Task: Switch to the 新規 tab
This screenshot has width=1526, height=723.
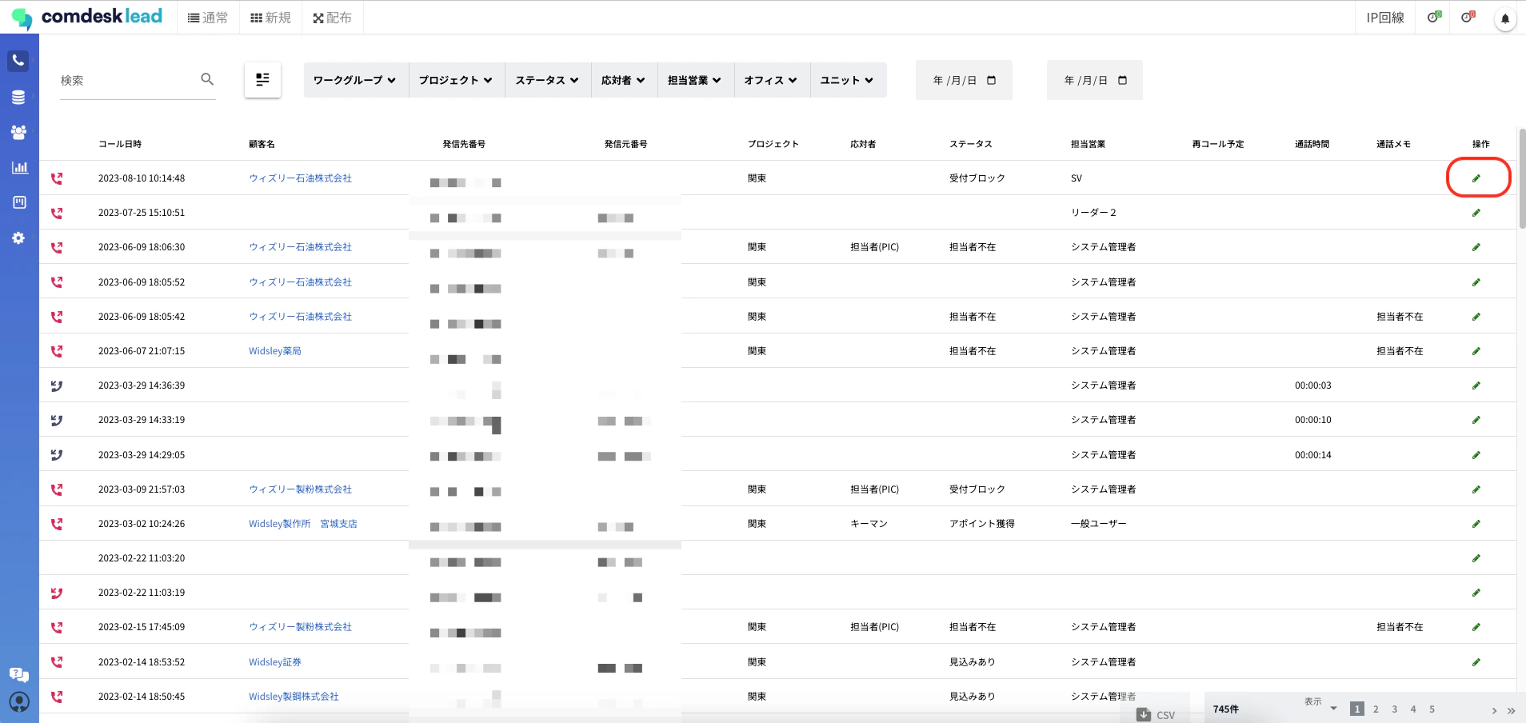Action: click(270, 18)
